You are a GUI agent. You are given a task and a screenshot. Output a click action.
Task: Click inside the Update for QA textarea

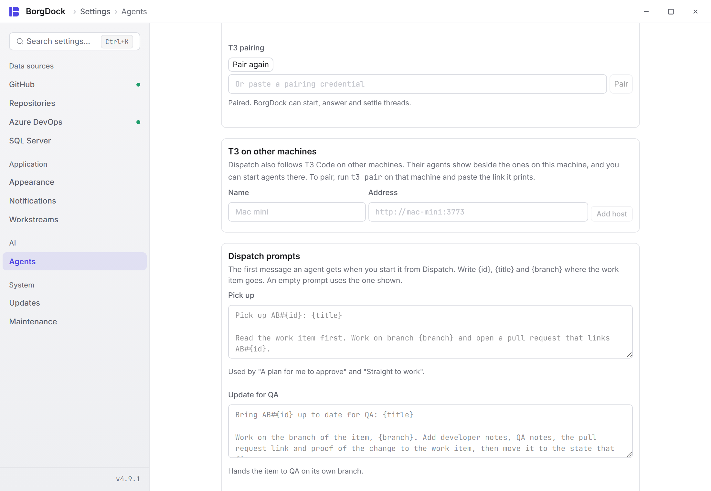click(430, 431)
